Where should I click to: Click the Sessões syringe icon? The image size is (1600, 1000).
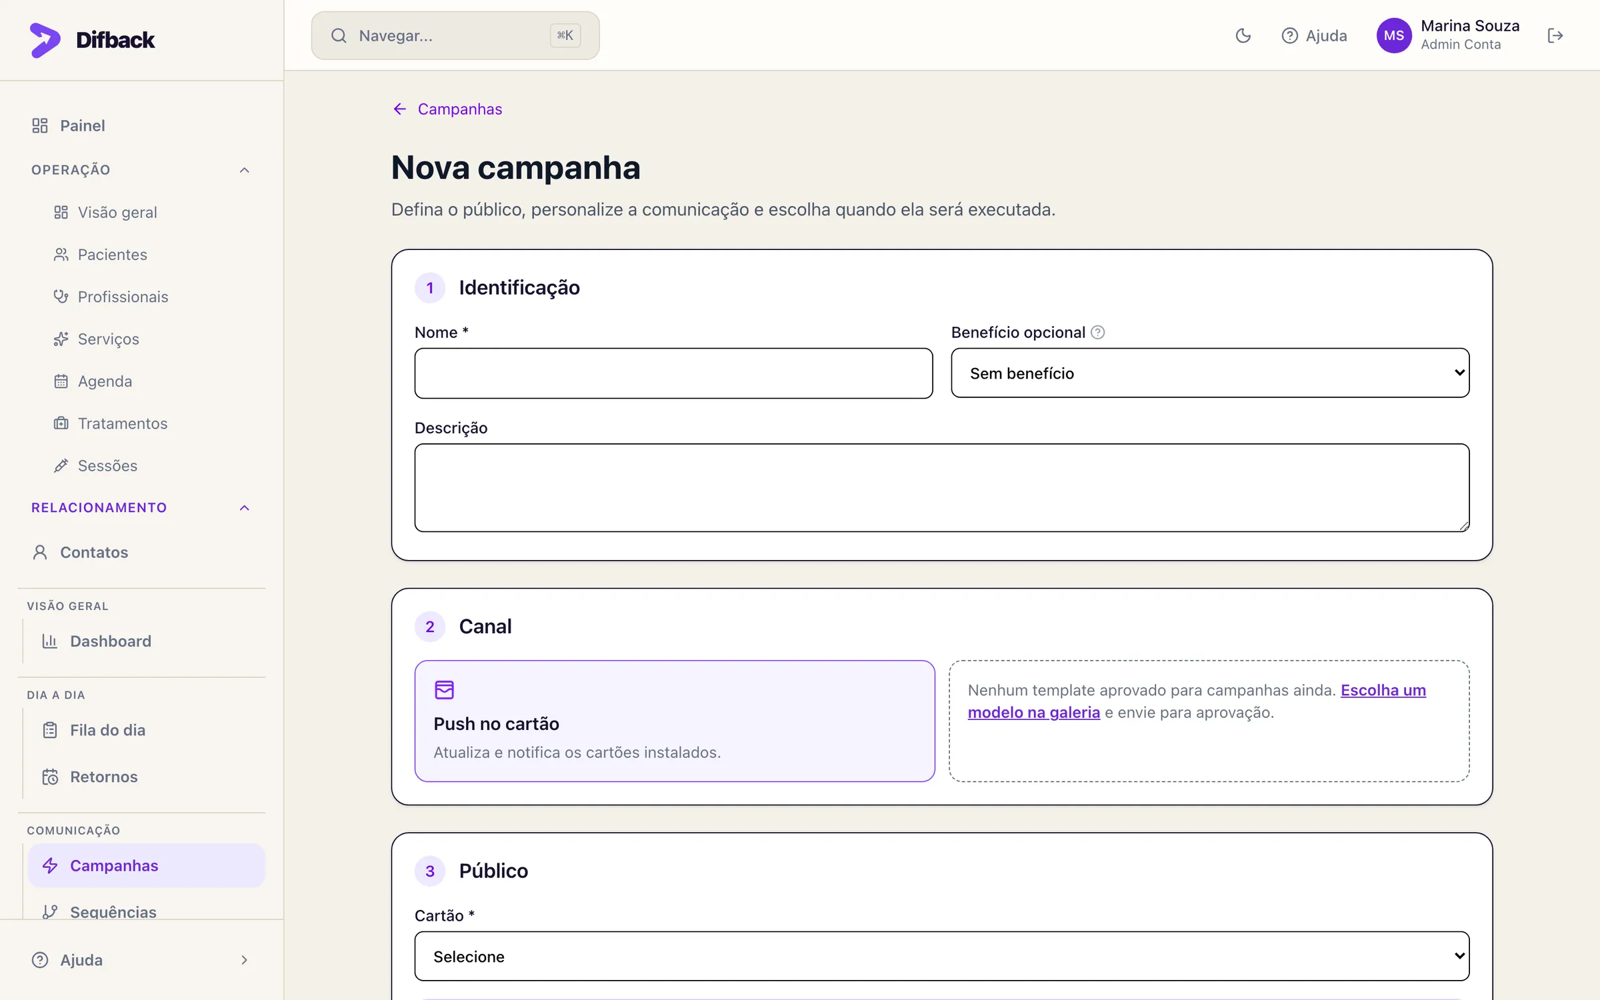(x=61, y=465)
